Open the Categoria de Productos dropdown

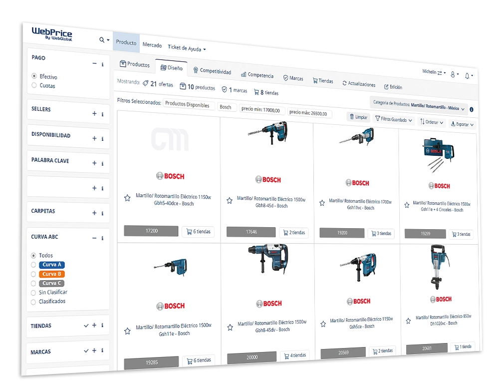419,106
